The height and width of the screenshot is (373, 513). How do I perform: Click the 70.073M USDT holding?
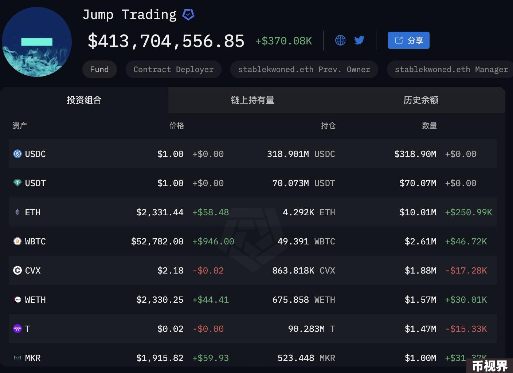coord(304,183)
